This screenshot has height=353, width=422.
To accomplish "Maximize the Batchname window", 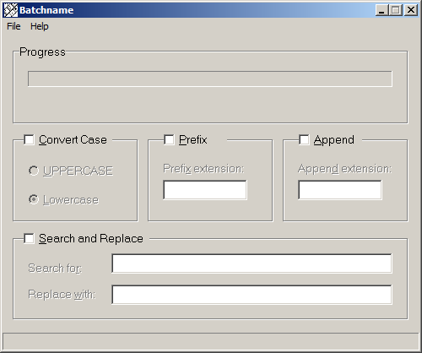I will [x=396, y=10].
